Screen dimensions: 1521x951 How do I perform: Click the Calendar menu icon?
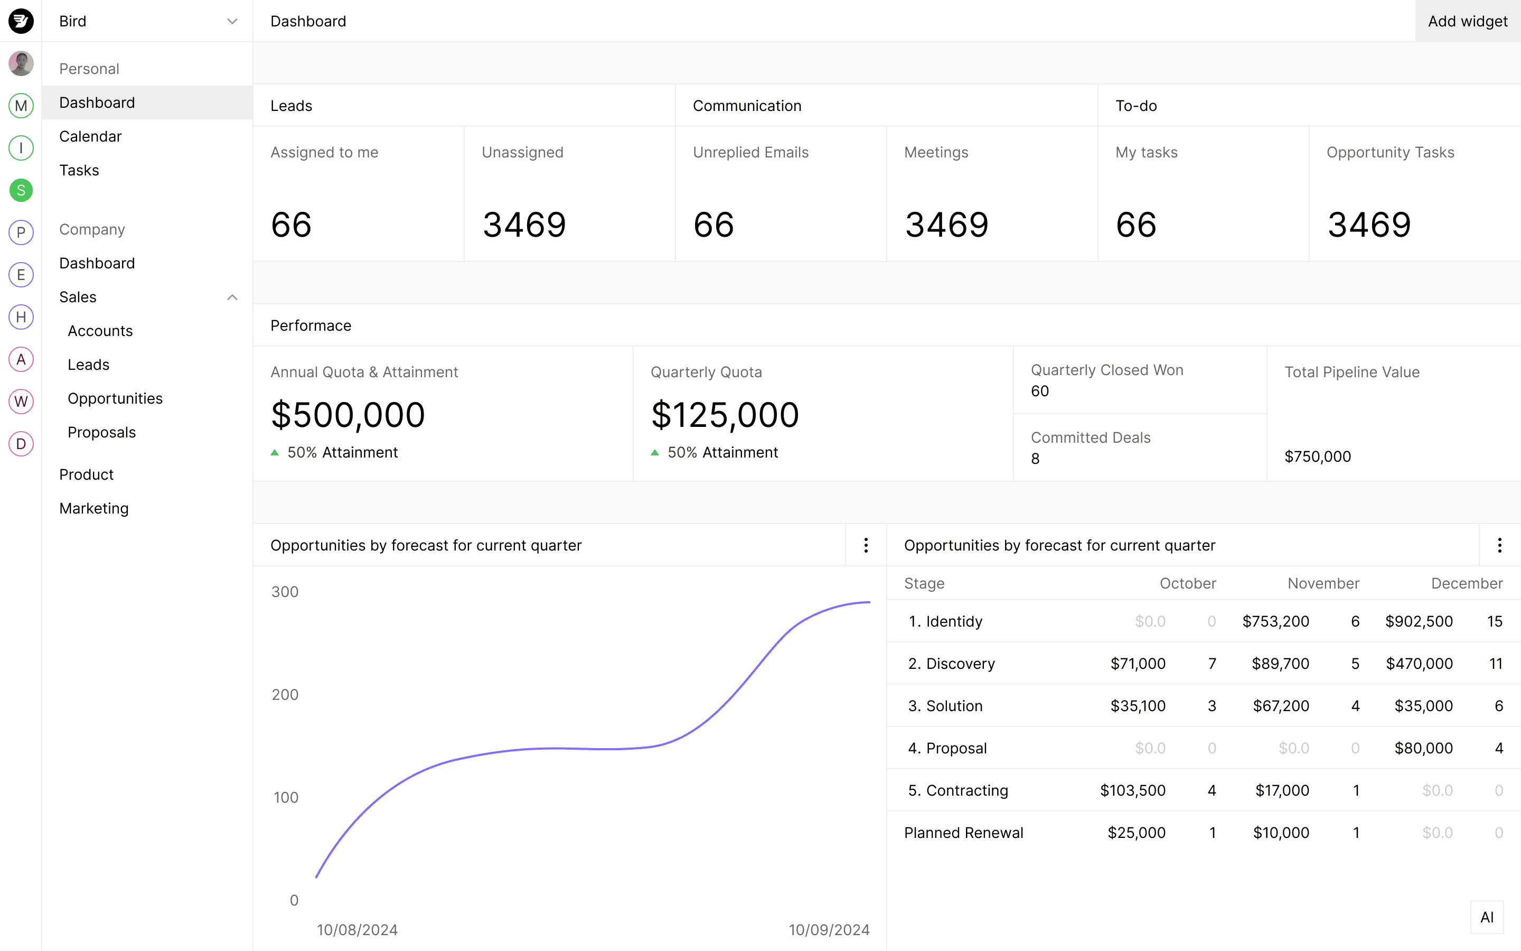pyautogui.click(x=91, y=135)
